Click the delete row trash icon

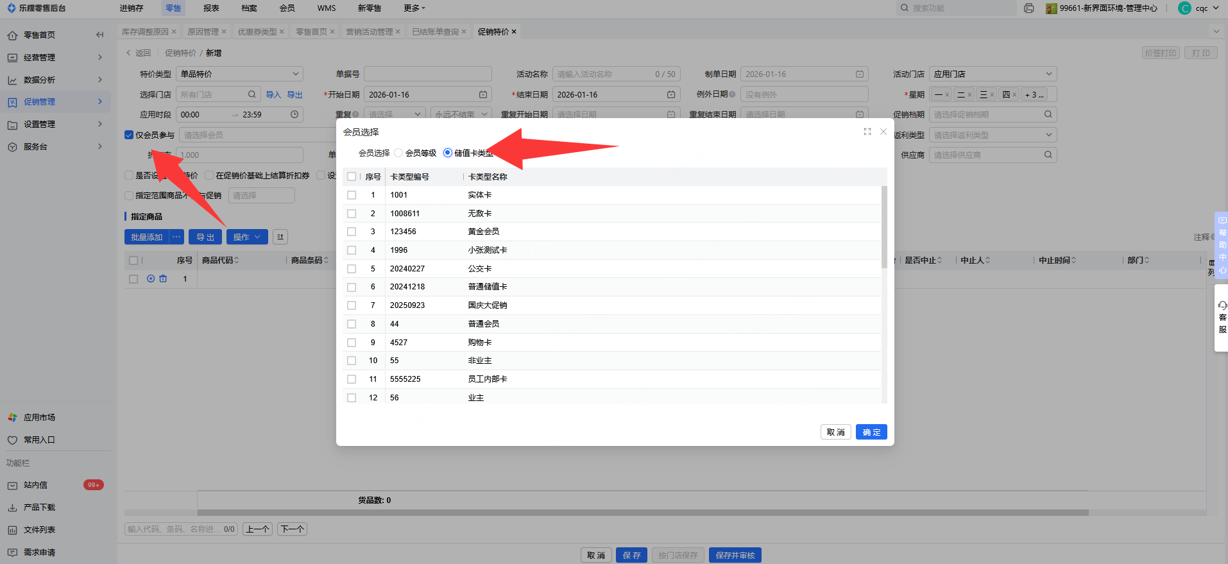(x=163, y=278)
